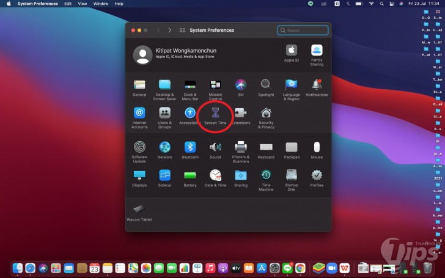Image resolution: width=445 pixels, height=278 pixels.
Task: Focus the Search field in System Preferences
Action: [303, 30]
